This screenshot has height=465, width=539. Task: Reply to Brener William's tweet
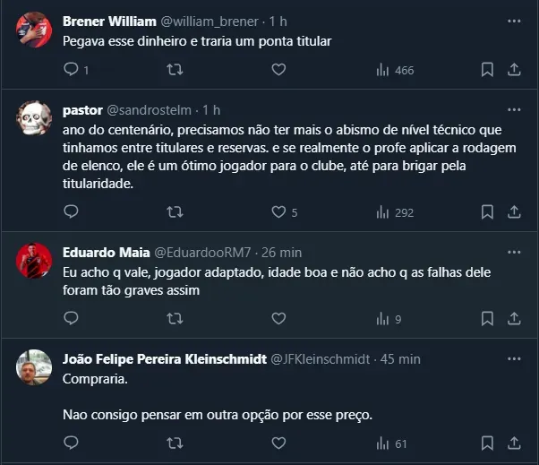coord(73,70)
